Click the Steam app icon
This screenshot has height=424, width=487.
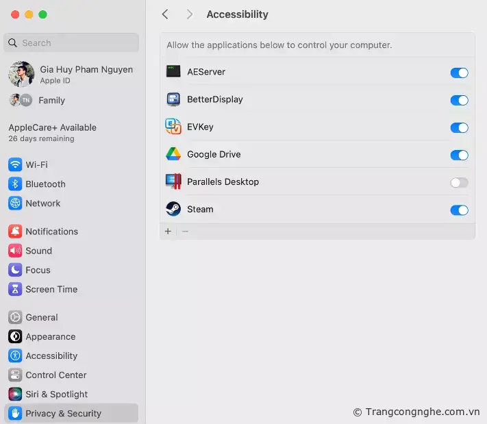click(173, 210)
